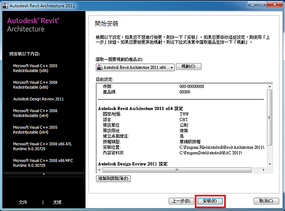Click the Autodesk Design Review 2011 設定 heading

pyautogui.click(x=133, y=164)
